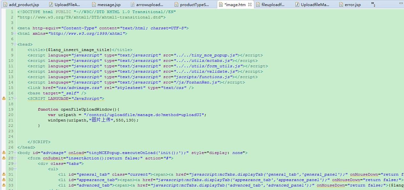Show the hidden editor tabs overflow list
The height and width of the screenshot is (190, 404).
(373, 4)
